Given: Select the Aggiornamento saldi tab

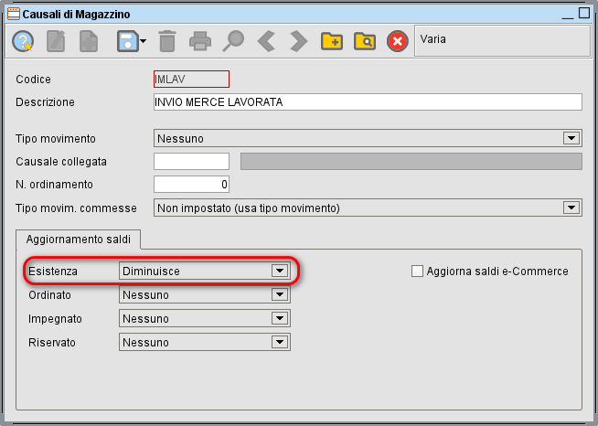Looking at the screenshot, I should coord(77,239).
